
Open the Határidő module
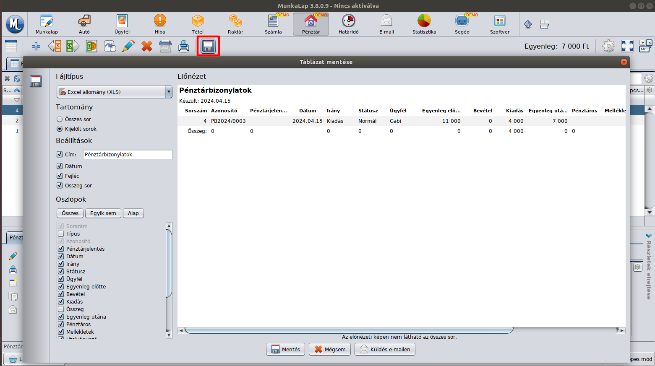click(x=348, y=24)
